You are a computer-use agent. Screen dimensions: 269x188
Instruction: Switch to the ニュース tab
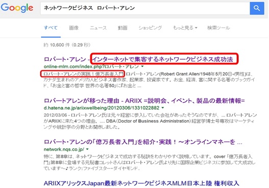click(99, 28)
